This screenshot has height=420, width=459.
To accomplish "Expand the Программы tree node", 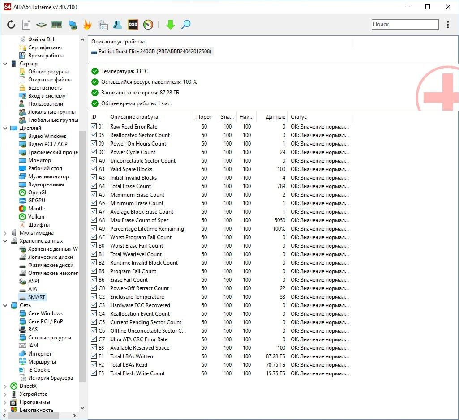I will (x=5, y=402).
